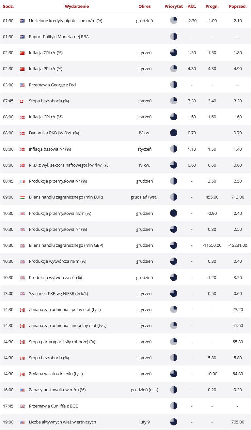Click the Godz. column header
Image resolution: width=251 pixels, height=430 pixels.
8,6
